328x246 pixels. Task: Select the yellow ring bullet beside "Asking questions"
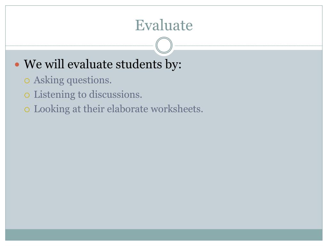click(27, 81)
